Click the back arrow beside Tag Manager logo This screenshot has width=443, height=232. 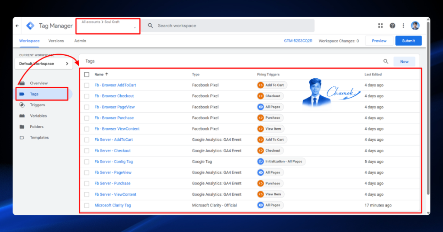(17, 25)
